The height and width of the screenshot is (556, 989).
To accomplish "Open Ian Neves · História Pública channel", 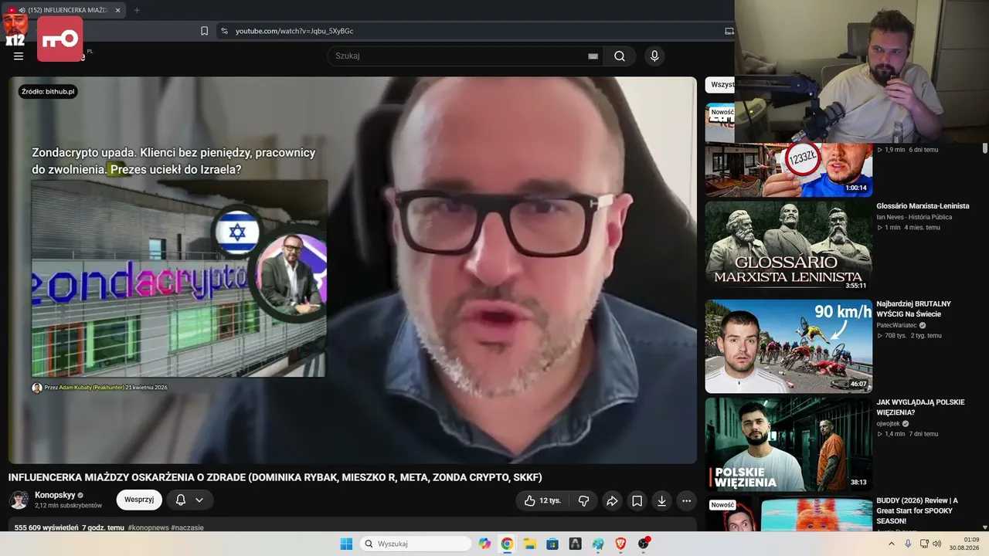I will point(914,217).
